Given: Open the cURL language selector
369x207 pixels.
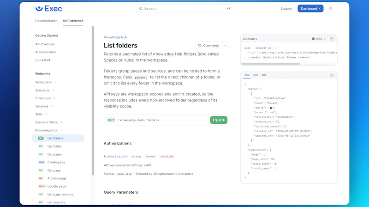Looking at the screenshot, I should click(319, 39).
